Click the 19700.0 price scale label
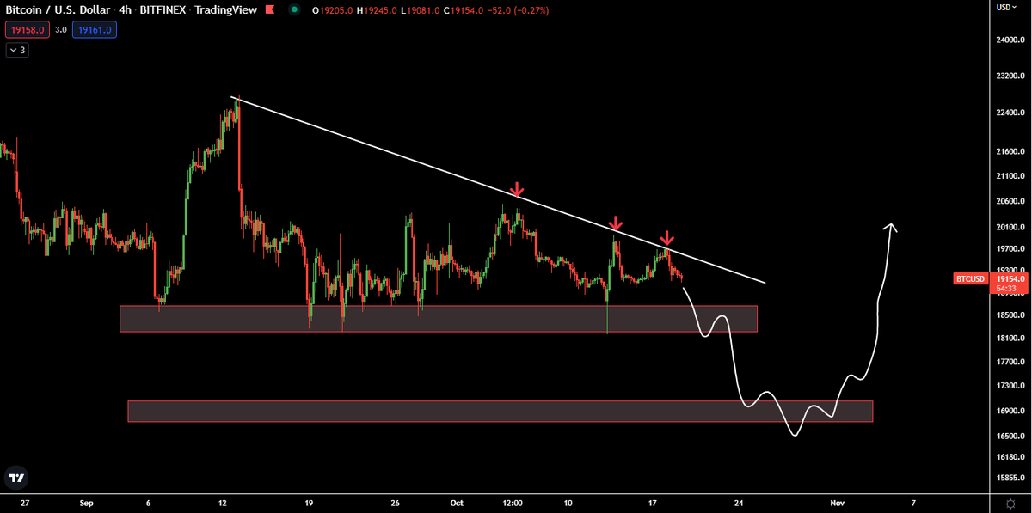1032x513 pixels. [x=1011, y=248]
